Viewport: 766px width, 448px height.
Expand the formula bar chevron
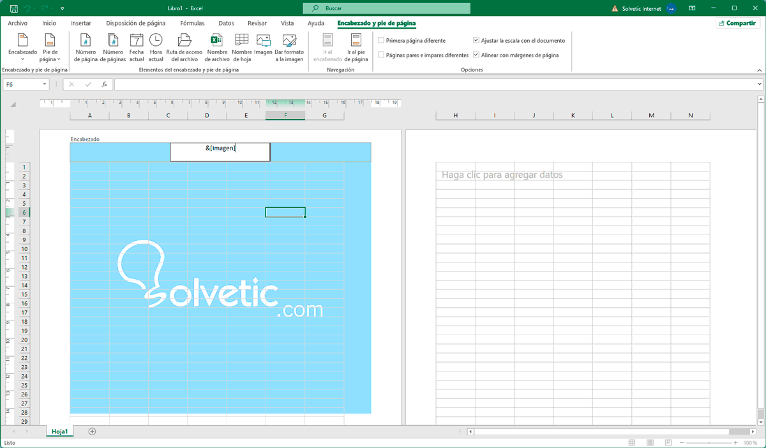(759, 84)
